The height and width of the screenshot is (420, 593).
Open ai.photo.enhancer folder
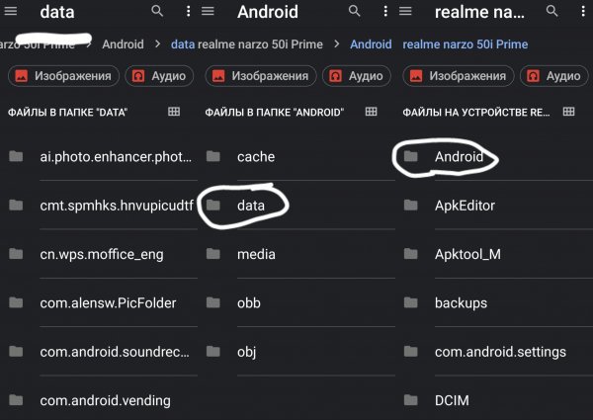tap(100, 156)
